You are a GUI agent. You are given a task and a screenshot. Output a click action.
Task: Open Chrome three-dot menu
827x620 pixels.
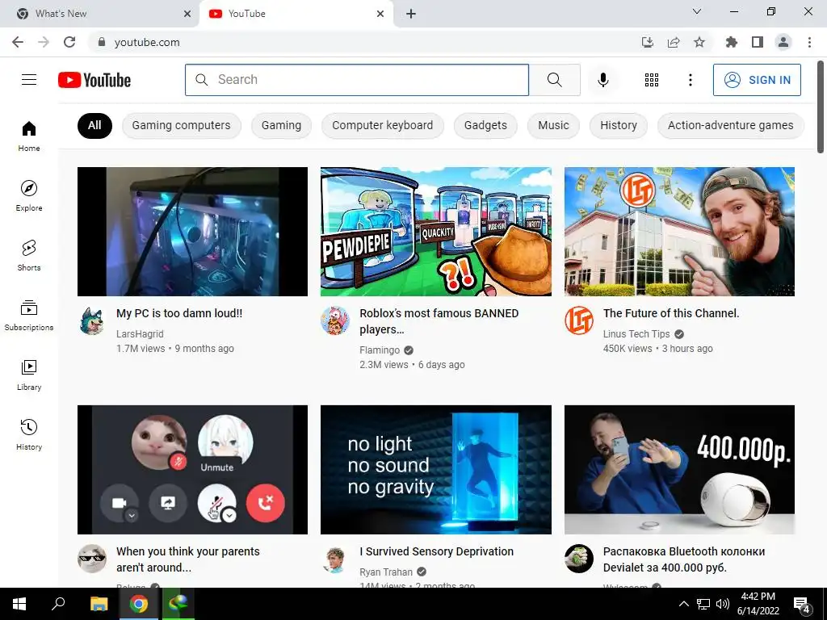[809, 42]
